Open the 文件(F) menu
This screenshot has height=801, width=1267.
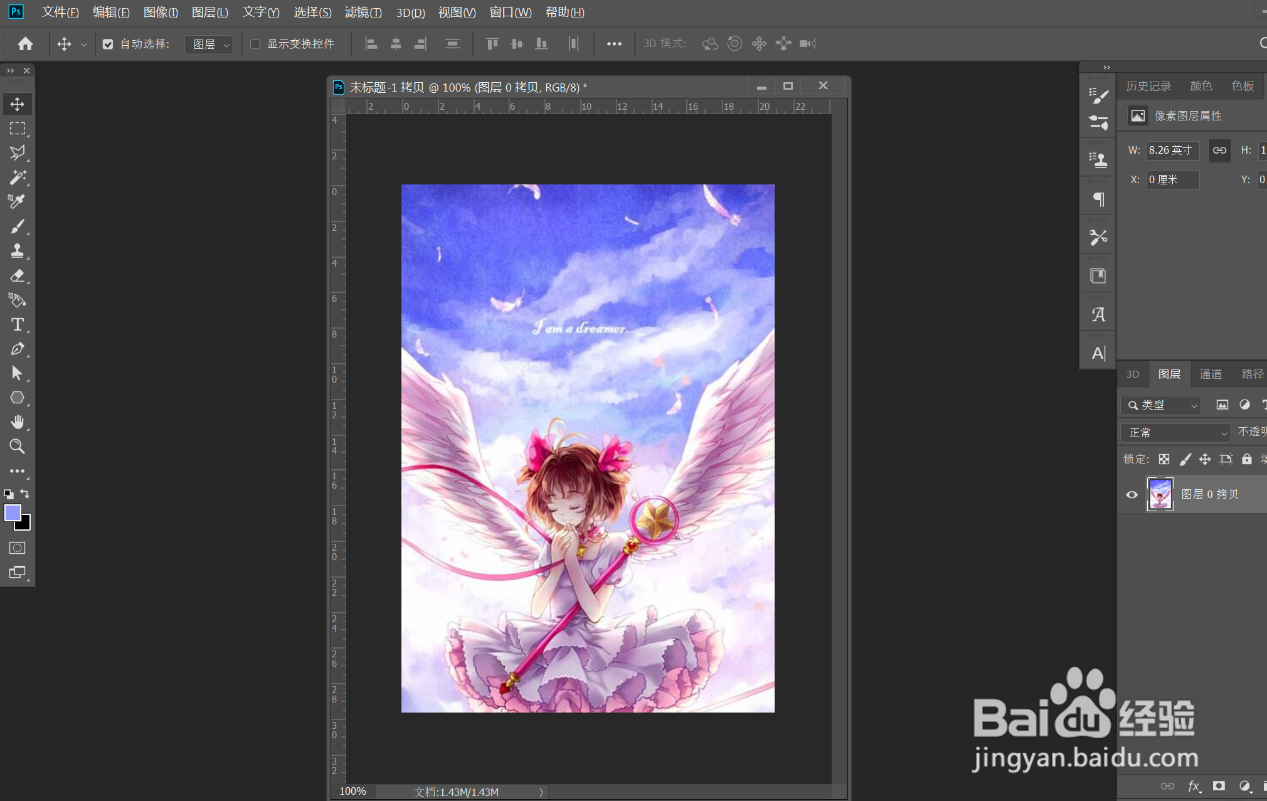(60, 13)
